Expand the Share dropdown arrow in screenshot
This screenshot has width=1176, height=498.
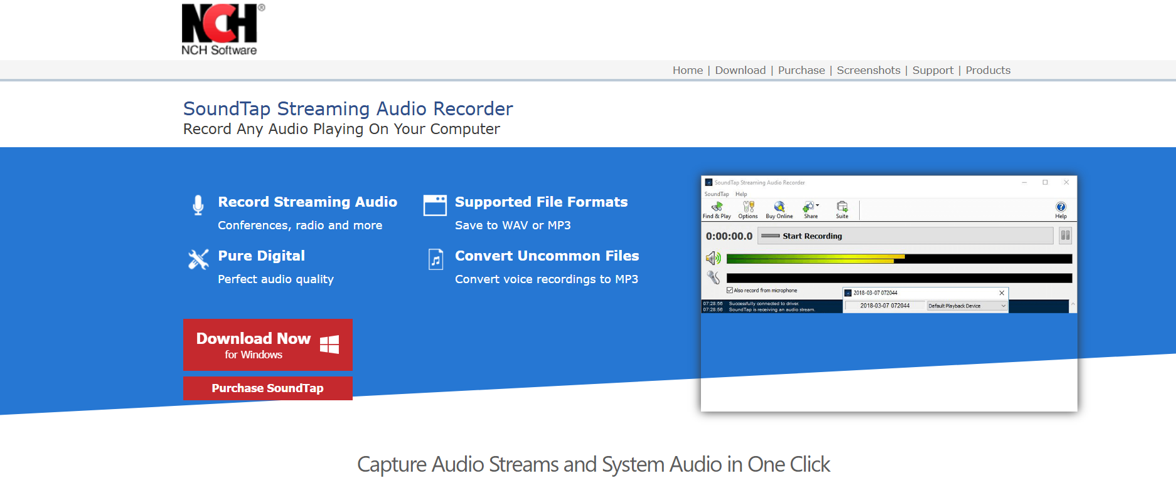818,205
